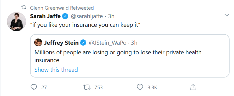Retweet this tweet via the retweet icon

click(87, 87)
